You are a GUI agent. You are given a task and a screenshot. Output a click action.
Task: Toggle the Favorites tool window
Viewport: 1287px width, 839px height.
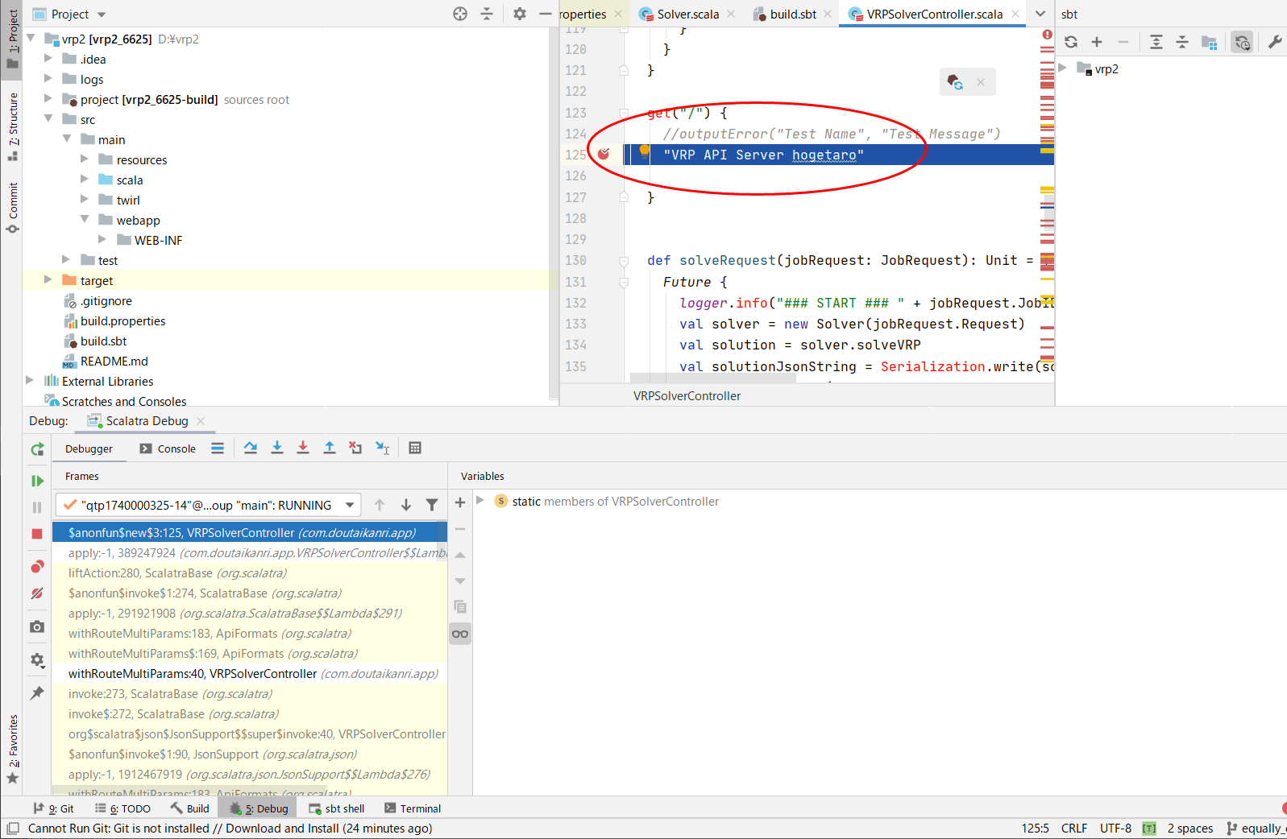click(x=12, y=749)
